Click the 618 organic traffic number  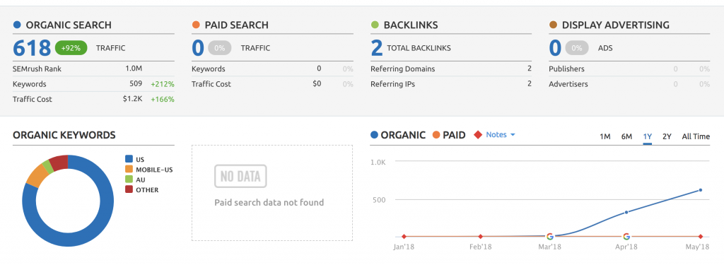[x=32, y=48]
